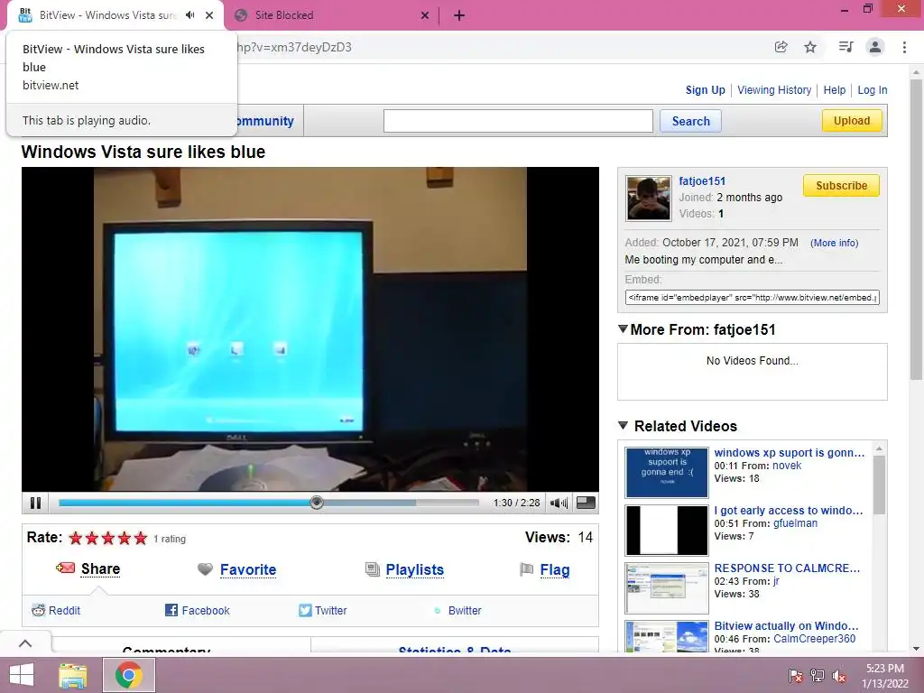Open the RESPONSE TO CALMCRE video thumbnail
Image resolution: width=924 pixels, height=693 pixels.
(667, 588)
